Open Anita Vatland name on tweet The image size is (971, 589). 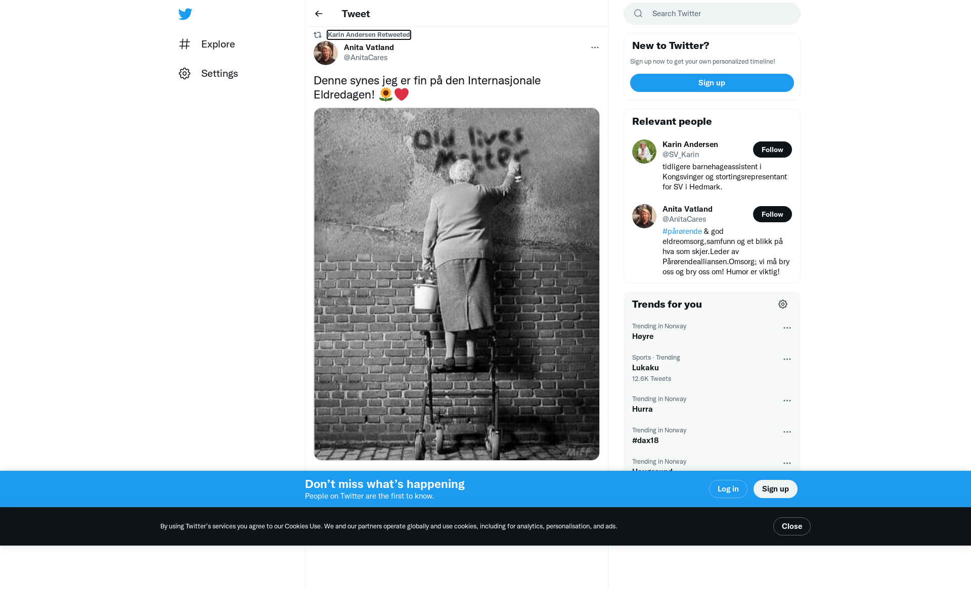(x=369, y=47)
